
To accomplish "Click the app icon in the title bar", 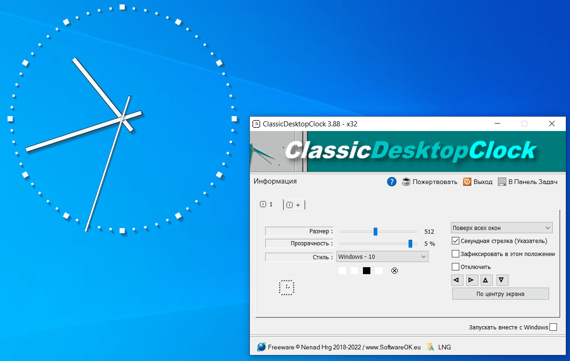I will pos(256,124).
